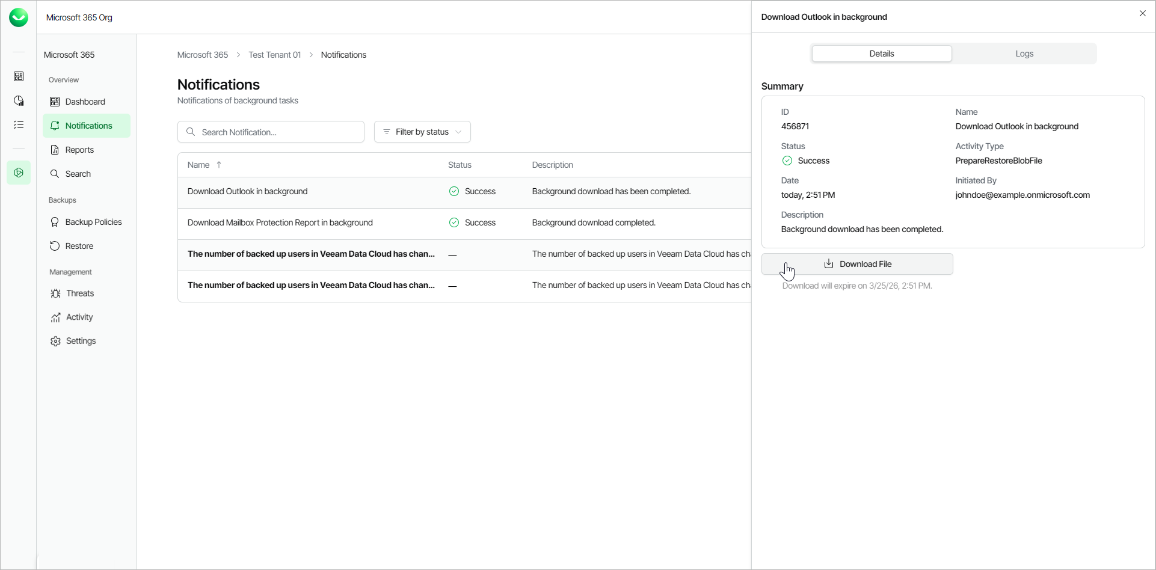Click the Veeam logo icon
This screenshot has width=1156, height=570.
click(19, 17)
